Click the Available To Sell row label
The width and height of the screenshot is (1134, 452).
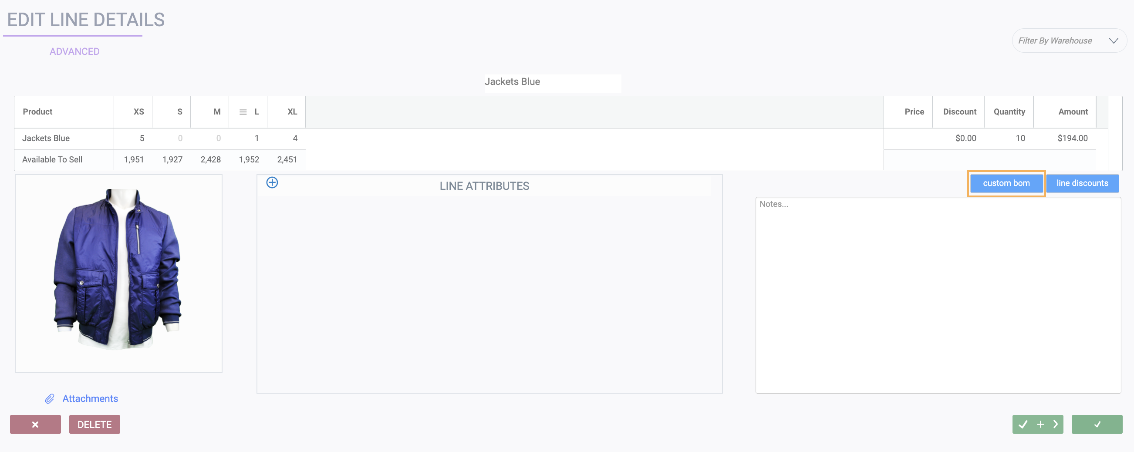pyautogui.click(x=52, y=159)
